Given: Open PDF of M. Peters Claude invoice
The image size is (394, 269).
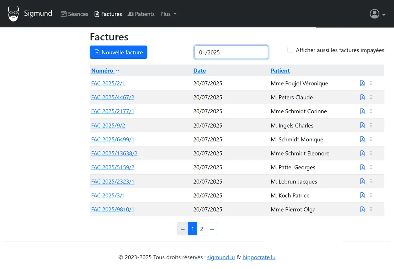Looking at the screenshot, I should pyautogui.click(x=362, y=97).
